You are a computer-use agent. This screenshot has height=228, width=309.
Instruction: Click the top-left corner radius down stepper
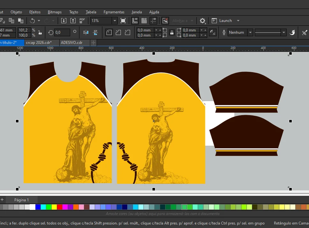coord(156,30)
